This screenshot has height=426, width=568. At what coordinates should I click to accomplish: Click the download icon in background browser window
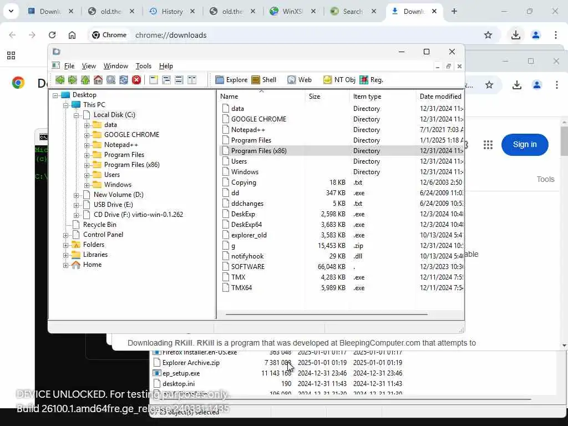(517, 85)
